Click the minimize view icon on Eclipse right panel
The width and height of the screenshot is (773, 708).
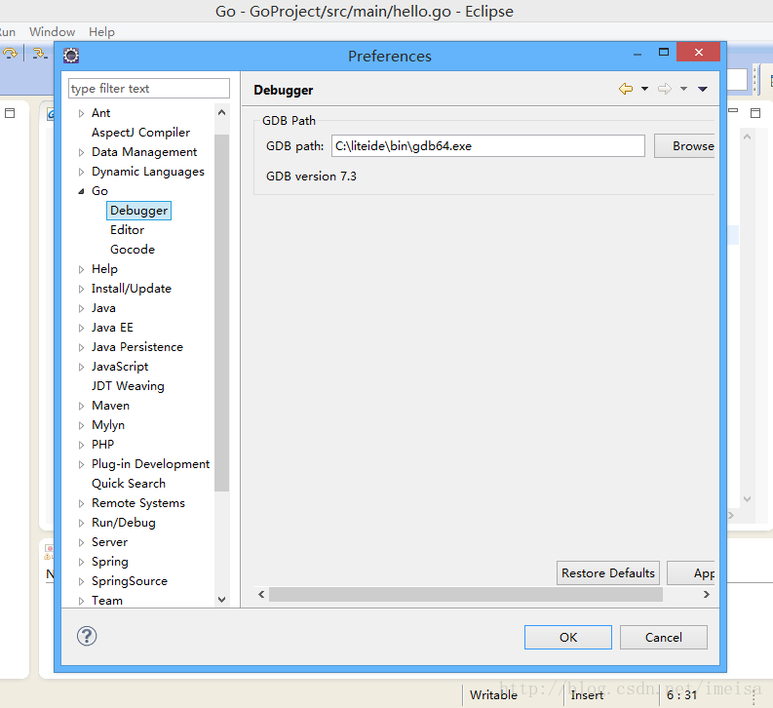click(733, 110)
